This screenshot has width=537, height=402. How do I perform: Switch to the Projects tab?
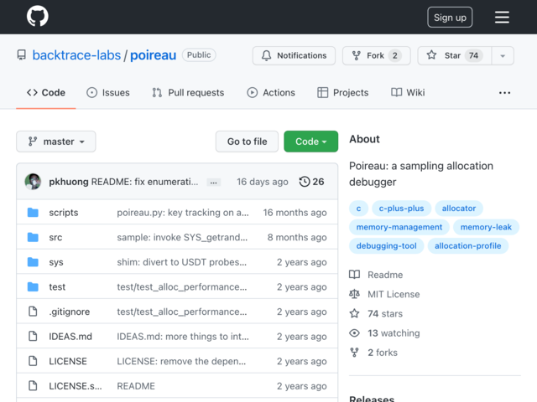[x=343, y=93]
